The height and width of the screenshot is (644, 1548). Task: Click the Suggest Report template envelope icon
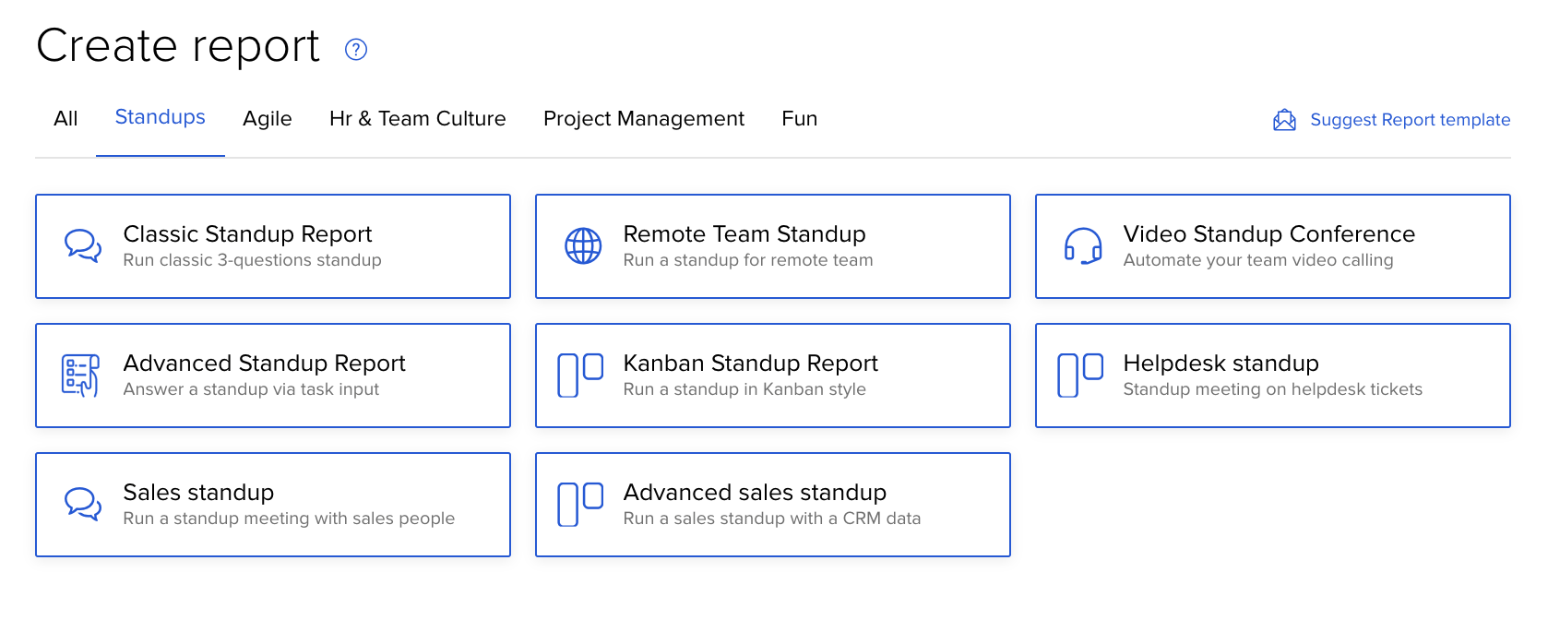pyautogui.click(x=1284, y=120)
